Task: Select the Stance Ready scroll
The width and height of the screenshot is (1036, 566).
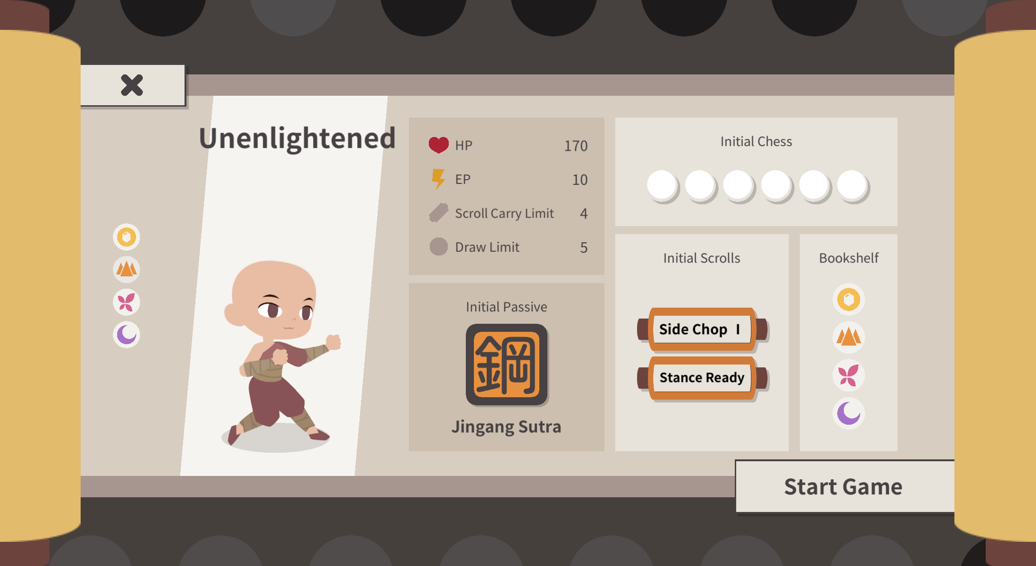Action: (x=702, y=378)
